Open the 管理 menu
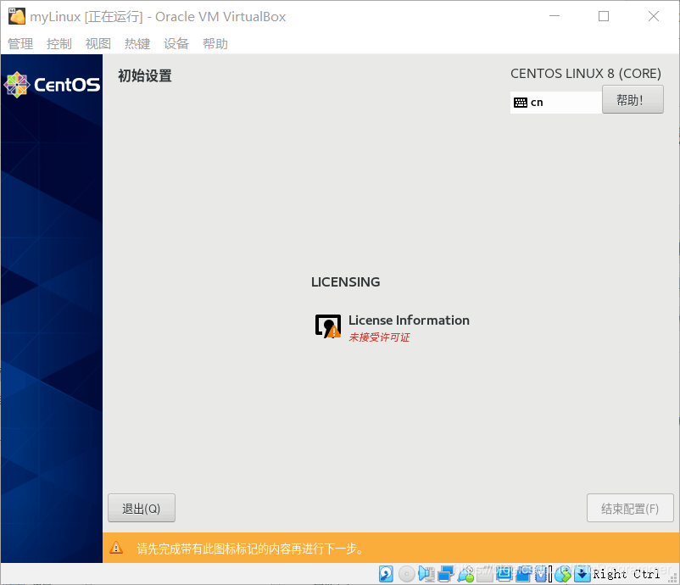The height and width of the screenshot is (585, 680). 20,43
